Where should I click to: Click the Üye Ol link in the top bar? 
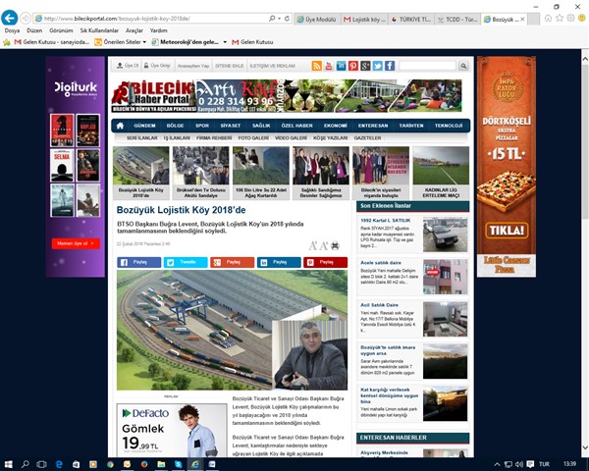pyautogui.click(x=128, y=66)
